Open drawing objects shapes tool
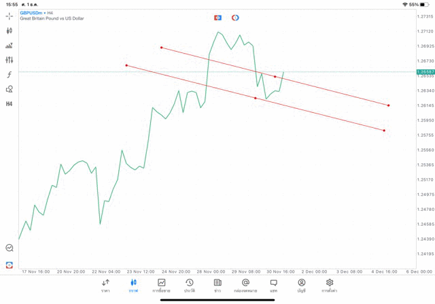 9,89
